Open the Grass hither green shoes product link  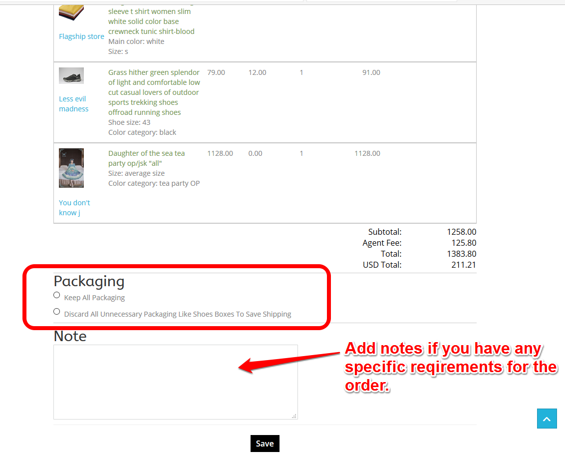click(154, 92)
